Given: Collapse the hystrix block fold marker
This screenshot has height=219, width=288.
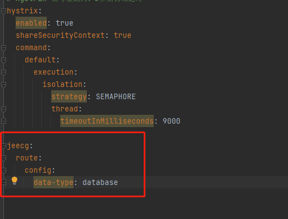Looking at the screenshot, I should pyautogui.click(x=3, y=11).
